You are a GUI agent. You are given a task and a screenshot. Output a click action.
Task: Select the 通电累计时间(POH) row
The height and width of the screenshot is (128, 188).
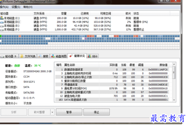(112, 89)
